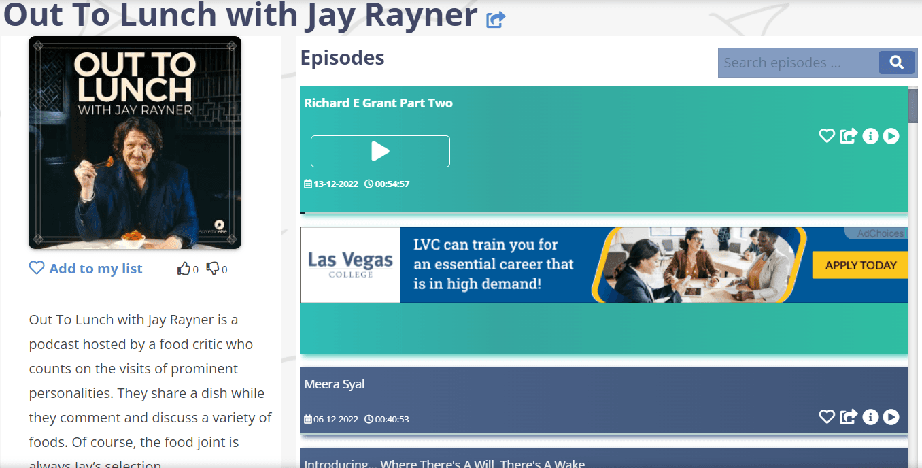Click the 00:40:53 duration text
This screenshot has width=922, height=468.
pyautogui.click(x=392, y=419)
